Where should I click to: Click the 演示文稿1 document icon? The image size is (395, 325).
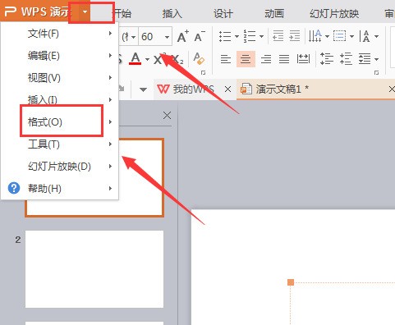point(246,89)
